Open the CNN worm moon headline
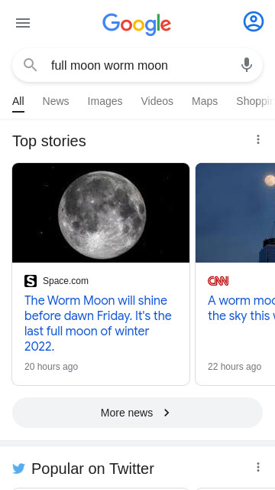275x490 pixels. (241, 308)
